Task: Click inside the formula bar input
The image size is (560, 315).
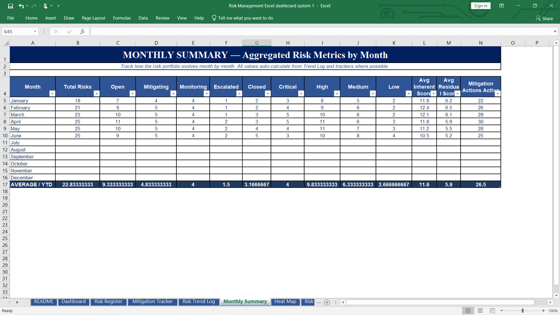Action: pyautogui.click(x=321, y=31)
